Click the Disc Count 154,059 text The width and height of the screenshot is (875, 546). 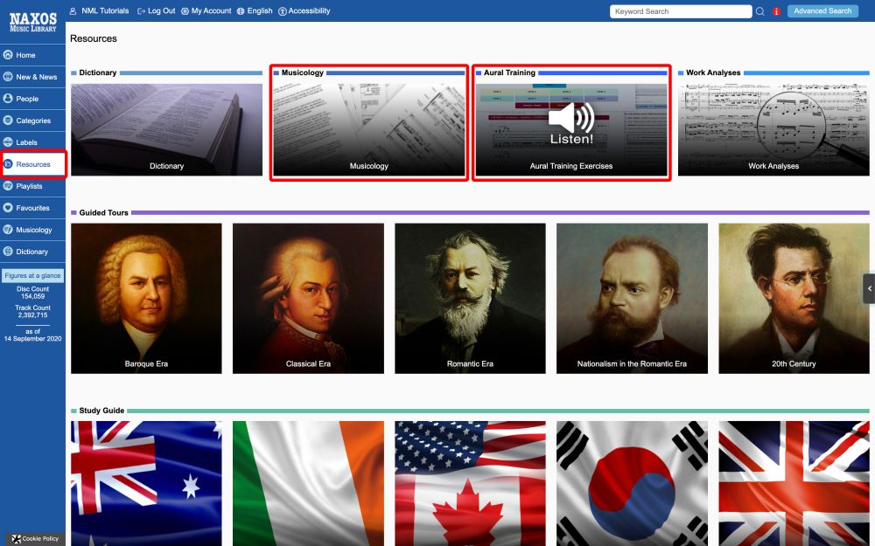(x=33, y=293)
